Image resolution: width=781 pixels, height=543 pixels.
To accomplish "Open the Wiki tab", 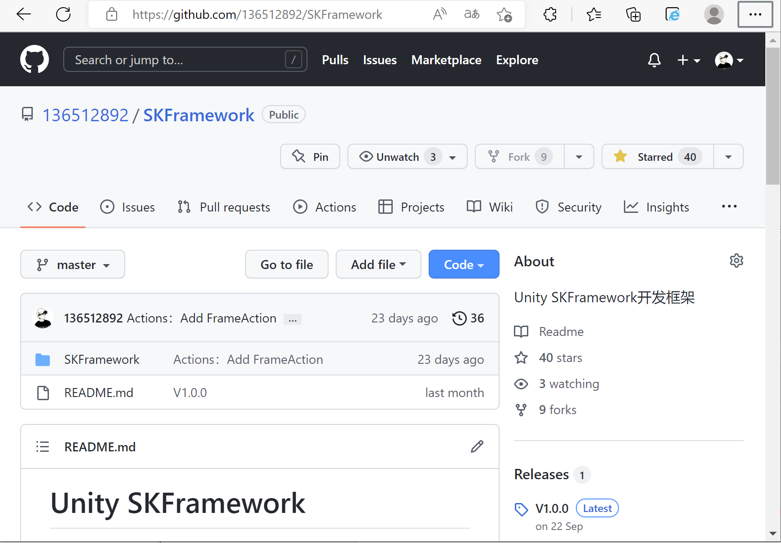I will click(x=490, y=207).
